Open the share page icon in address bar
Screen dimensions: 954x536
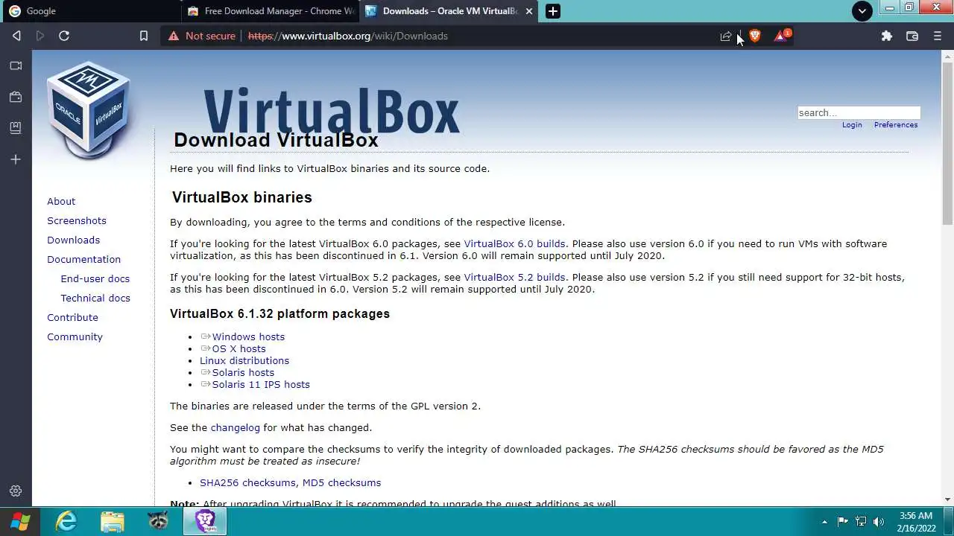pyautogui.click(x=726, y=36)
